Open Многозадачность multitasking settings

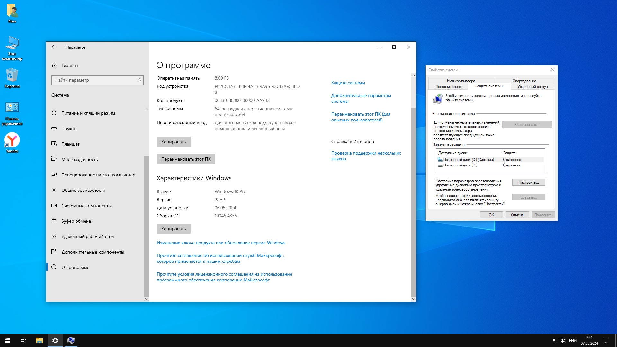pyautogui.click(x=79, y=159)
